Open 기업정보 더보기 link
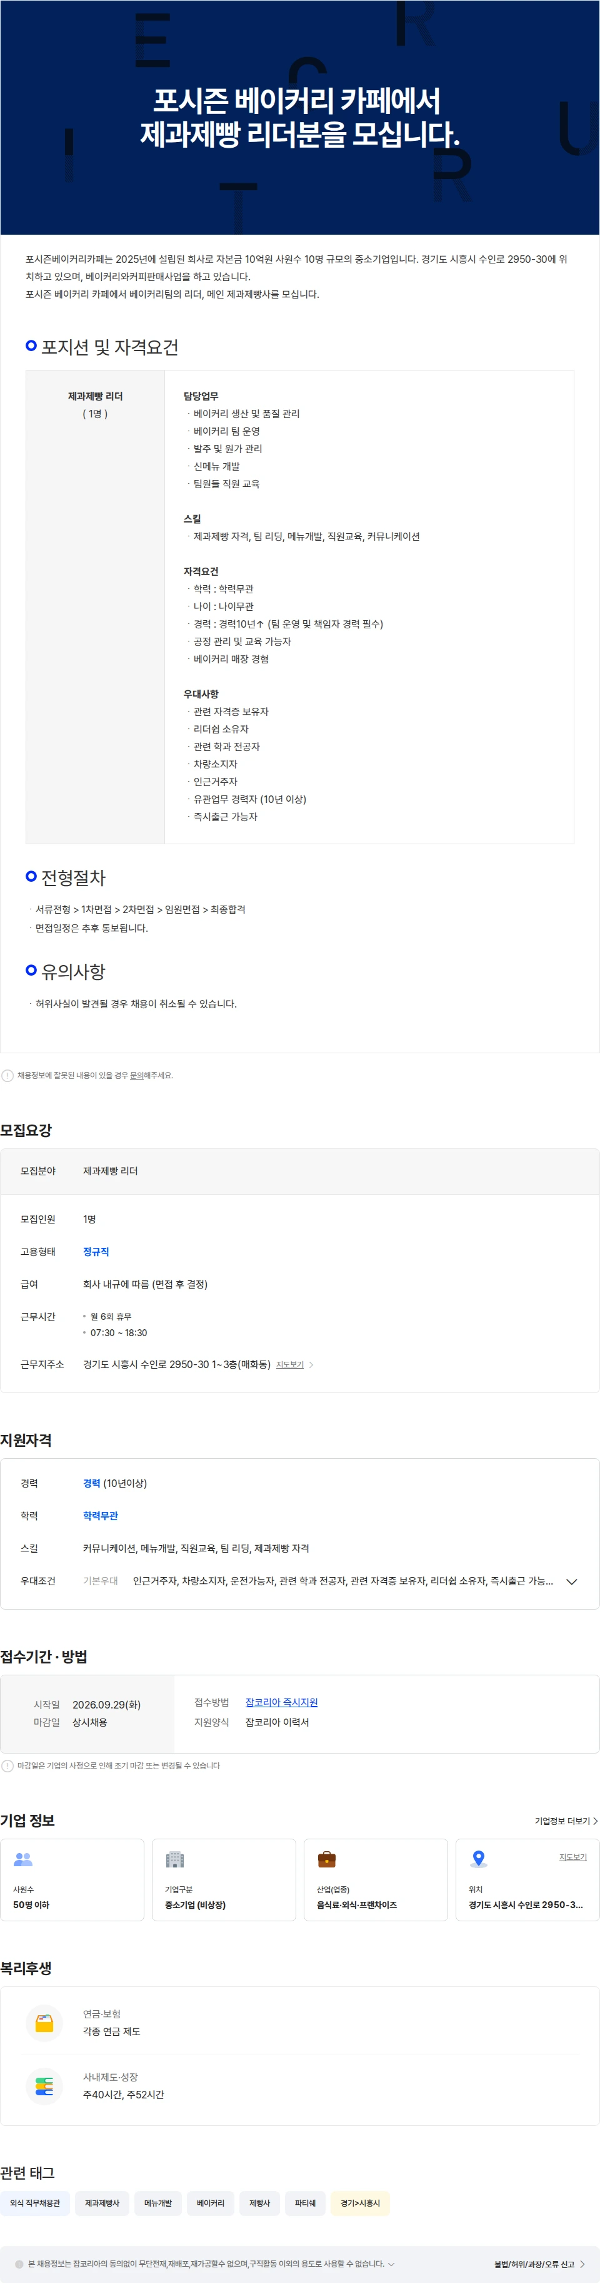600x2283 pixels. point(566,1821)
